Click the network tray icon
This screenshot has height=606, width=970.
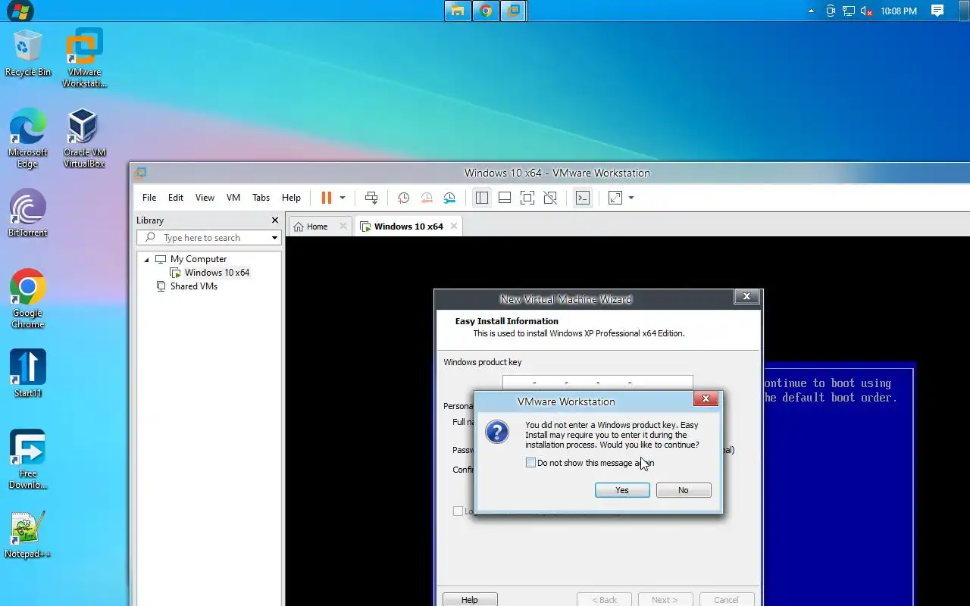coord(849,11)
